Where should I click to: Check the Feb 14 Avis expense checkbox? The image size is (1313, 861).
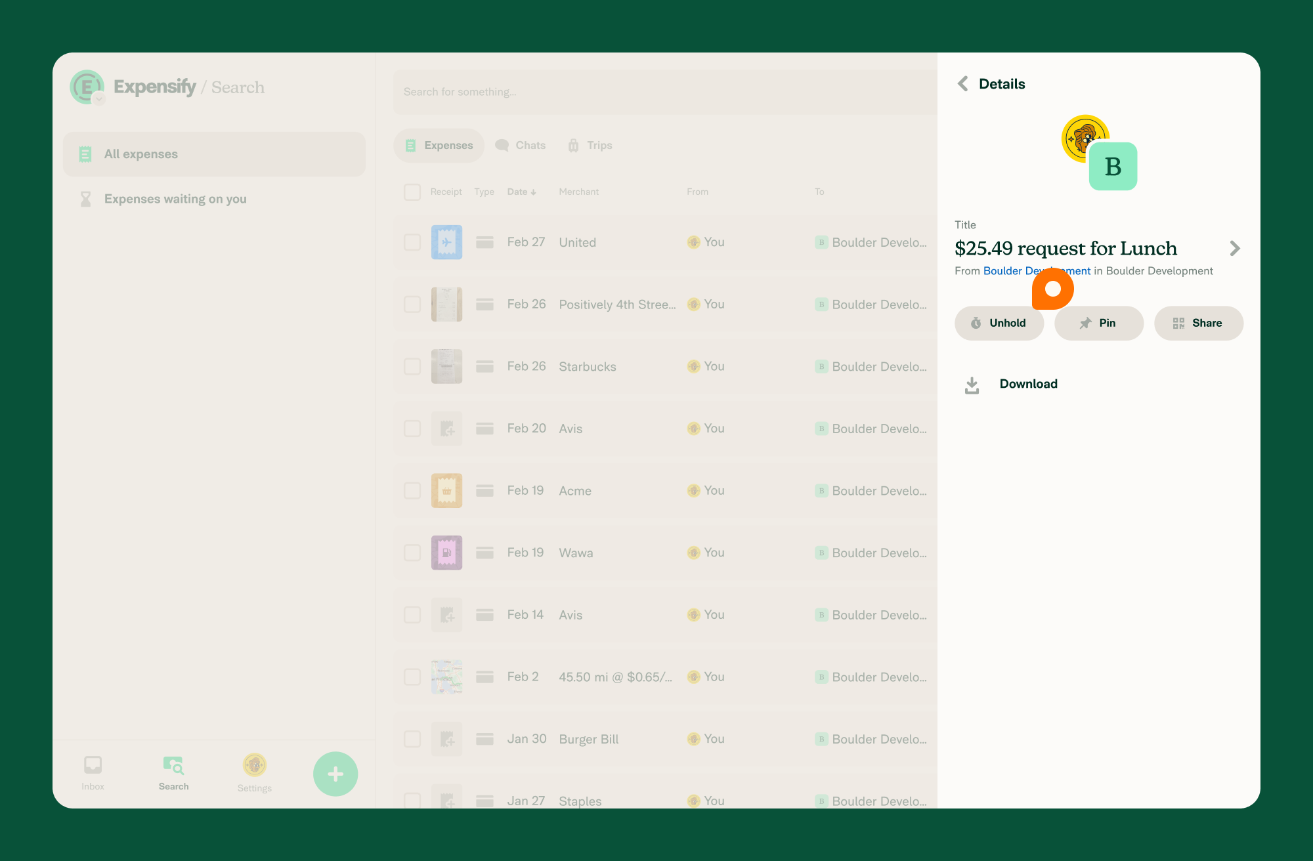tap(412, 615)
